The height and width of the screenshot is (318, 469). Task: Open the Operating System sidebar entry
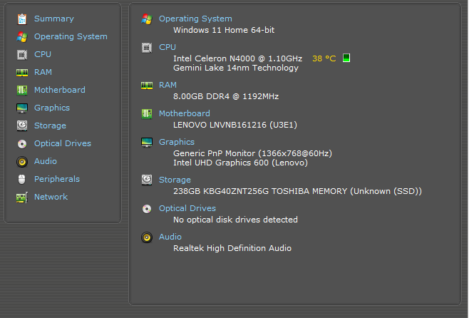tap(71, 36)
